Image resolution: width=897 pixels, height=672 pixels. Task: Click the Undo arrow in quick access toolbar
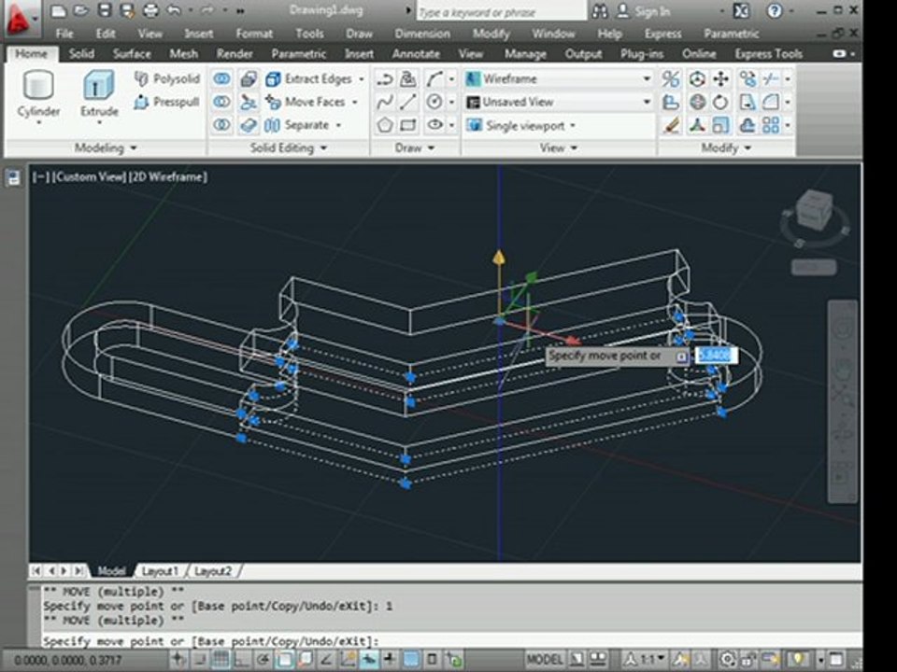(x=174, y=10)
